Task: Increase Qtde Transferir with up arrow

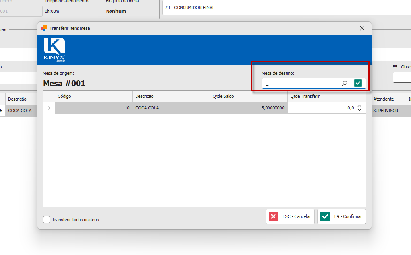Action: click(359, 106)
